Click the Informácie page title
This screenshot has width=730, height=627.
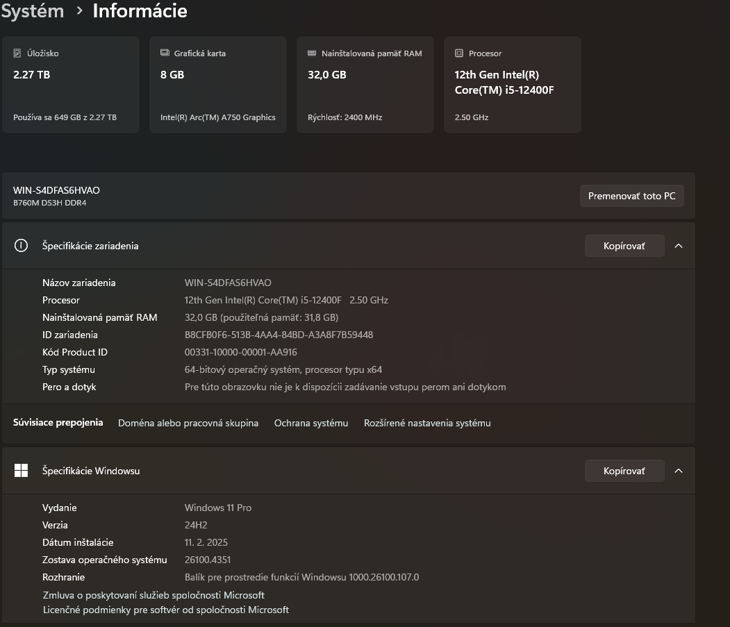coord(140,10)
